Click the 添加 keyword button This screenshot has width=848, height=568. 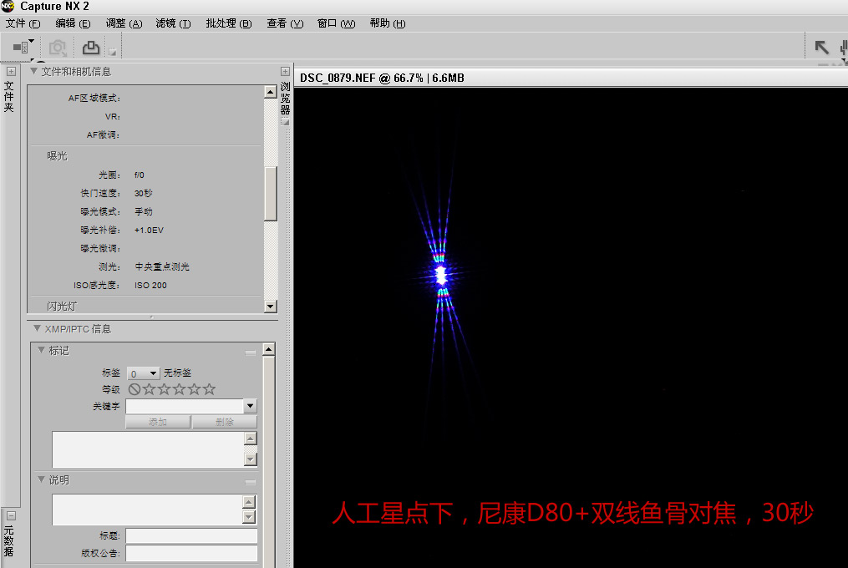point(158,423)
